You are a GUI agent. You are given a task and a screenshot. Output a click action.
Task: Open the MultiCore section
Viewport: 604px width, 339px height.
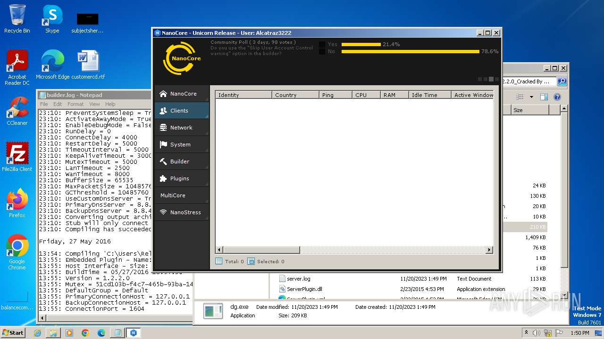coord(182,195)
